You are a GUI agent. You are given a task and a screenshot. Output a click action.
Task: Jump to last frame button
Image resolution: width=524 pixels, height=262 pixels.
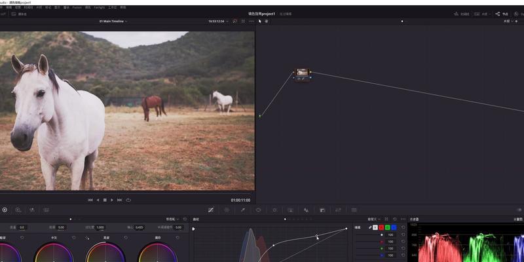click(x=120, y=200)
